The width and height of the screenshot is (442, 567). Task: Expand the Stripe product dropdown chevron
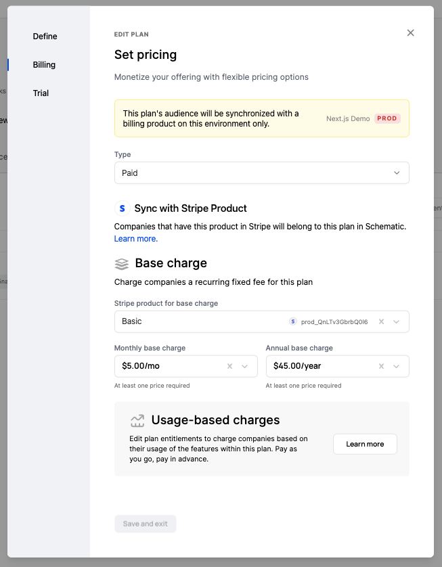pyautogui.click(x=397, y=321)
